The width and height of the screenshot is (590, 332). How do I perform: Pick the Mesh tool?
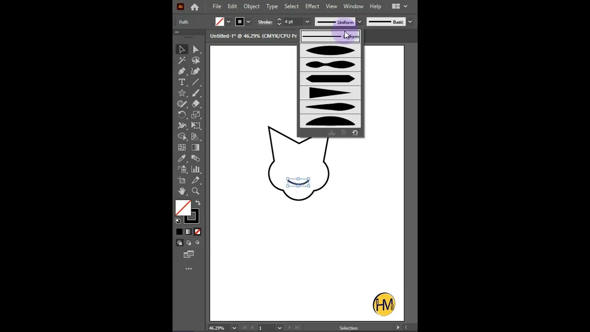point(182,148)
